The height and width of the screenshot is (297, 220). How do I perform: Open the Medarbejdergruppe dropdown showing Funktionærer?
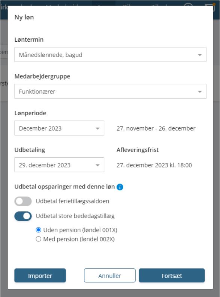111,91
